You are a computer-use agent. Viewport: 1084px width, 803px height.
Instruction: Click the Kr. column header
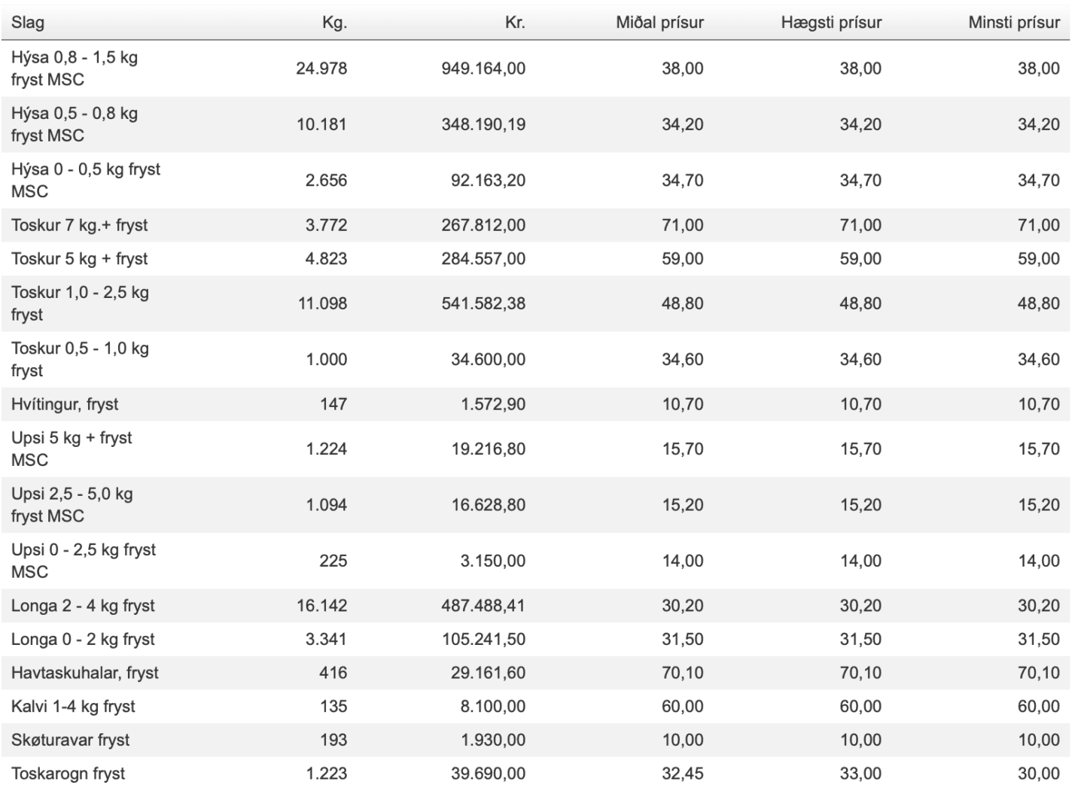515,23
